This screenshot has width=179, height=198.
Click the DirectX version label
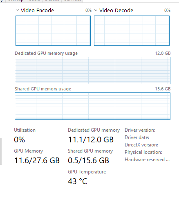pyautogui.click(x=141, y=145)
